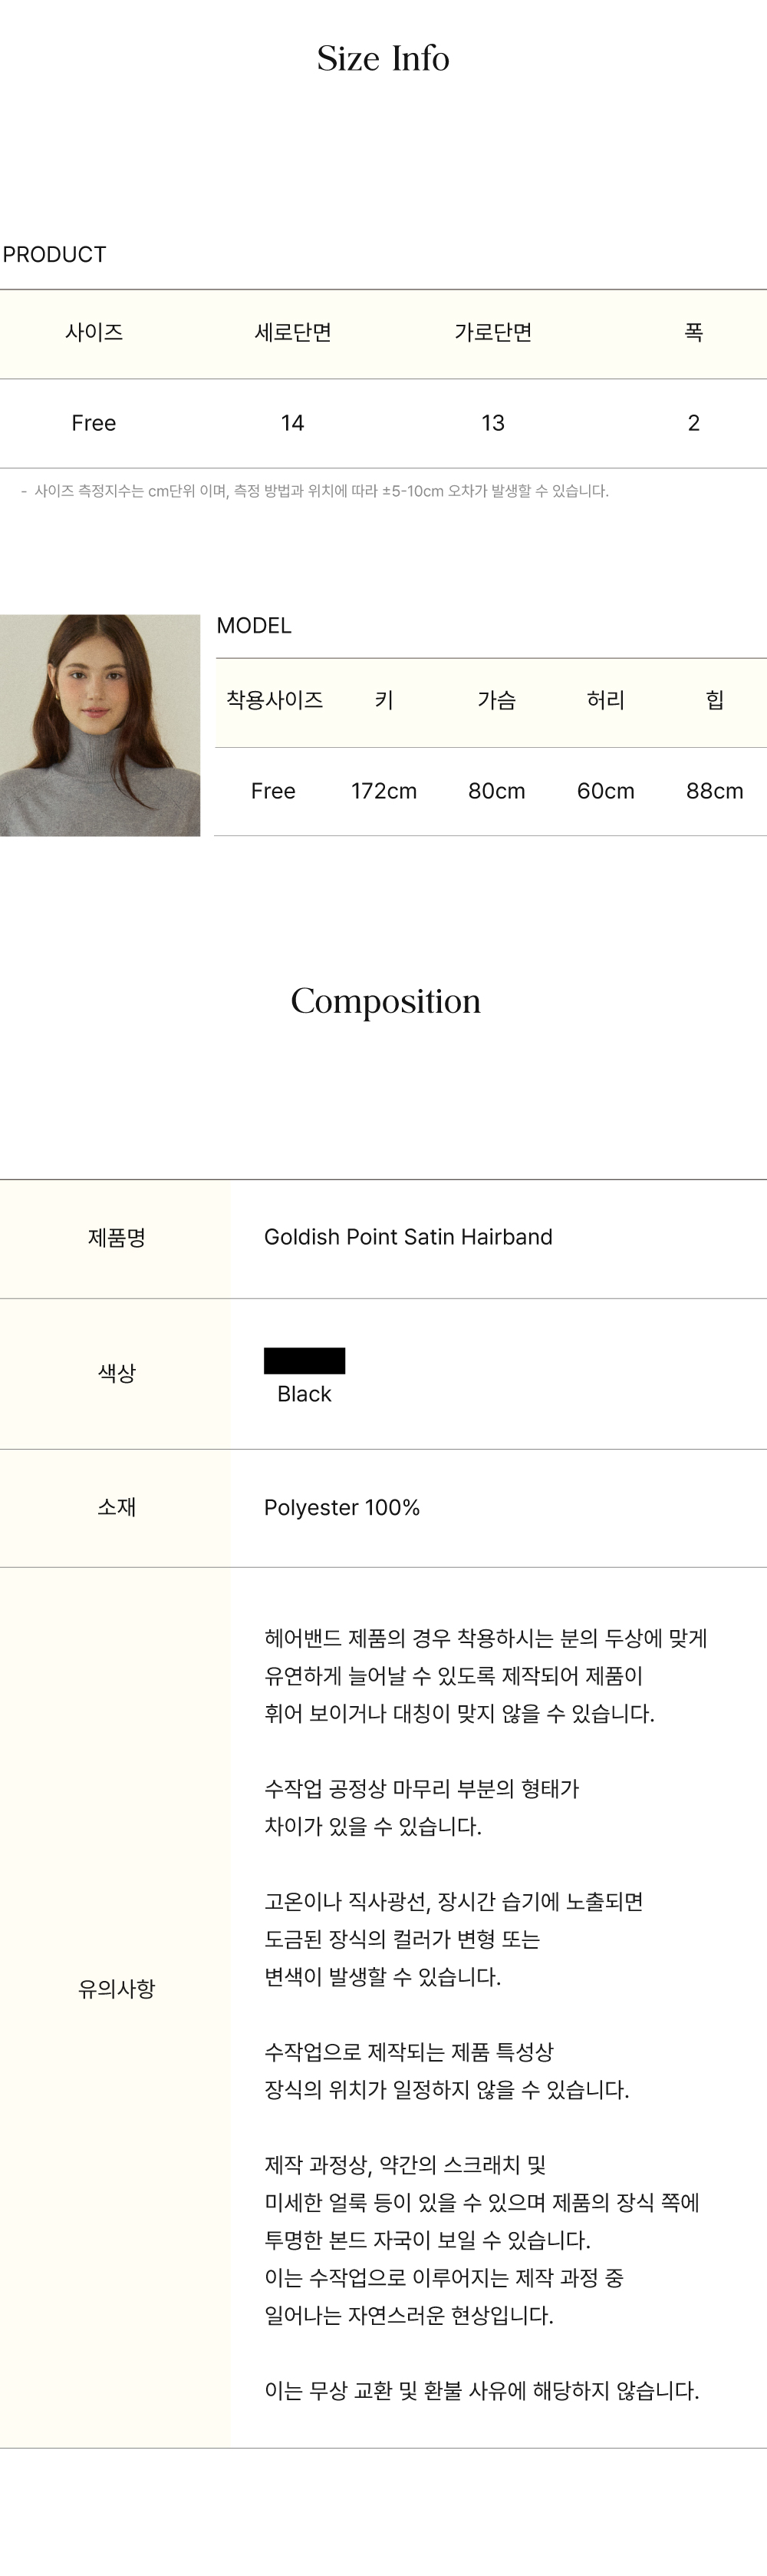Click the Polyester 100% material text

[x=341, y=1507]
